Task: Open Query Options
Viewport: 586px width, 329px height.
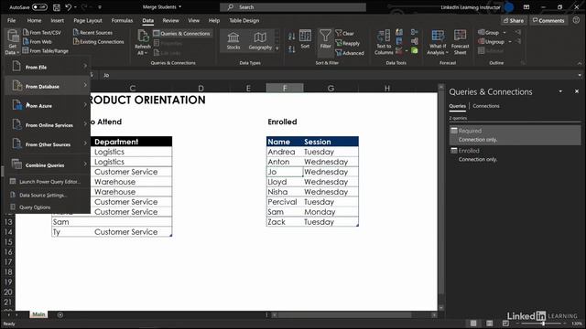Action: click(48, 207)
